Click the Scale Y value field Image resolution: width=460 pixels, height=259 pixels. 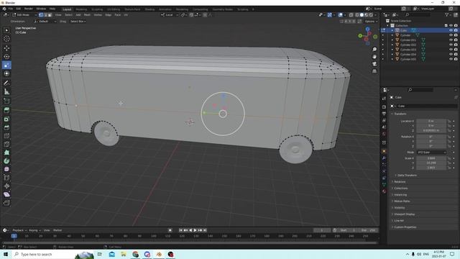431,163
